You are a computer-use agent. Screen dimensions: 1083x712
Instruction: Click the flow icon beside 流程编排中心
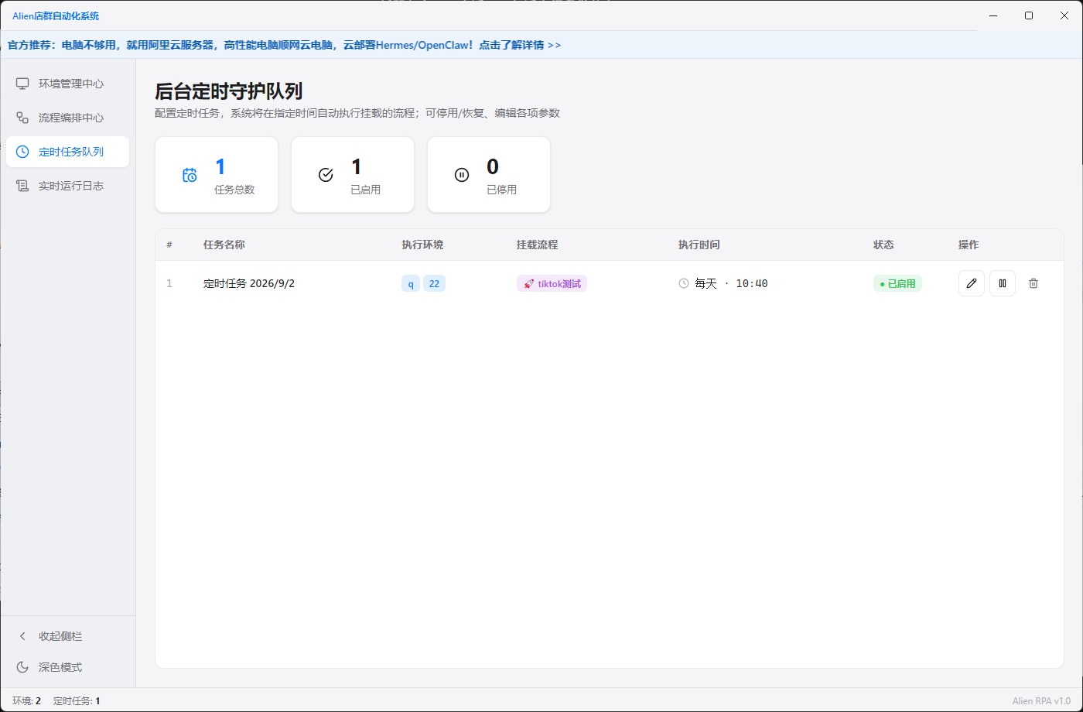[23, 118]
